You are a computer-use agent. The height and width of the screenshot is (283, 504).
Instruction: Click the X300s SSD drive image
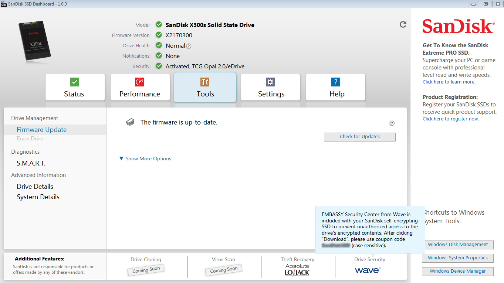35,41
